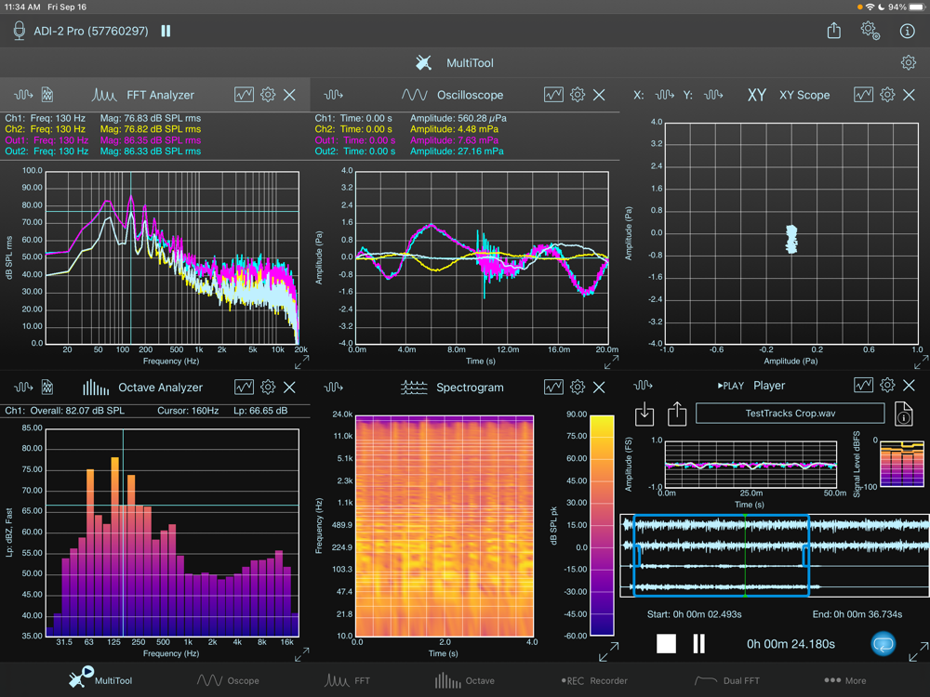Import audio file into Player
This screenshot has height=697, width=930.
644,414
